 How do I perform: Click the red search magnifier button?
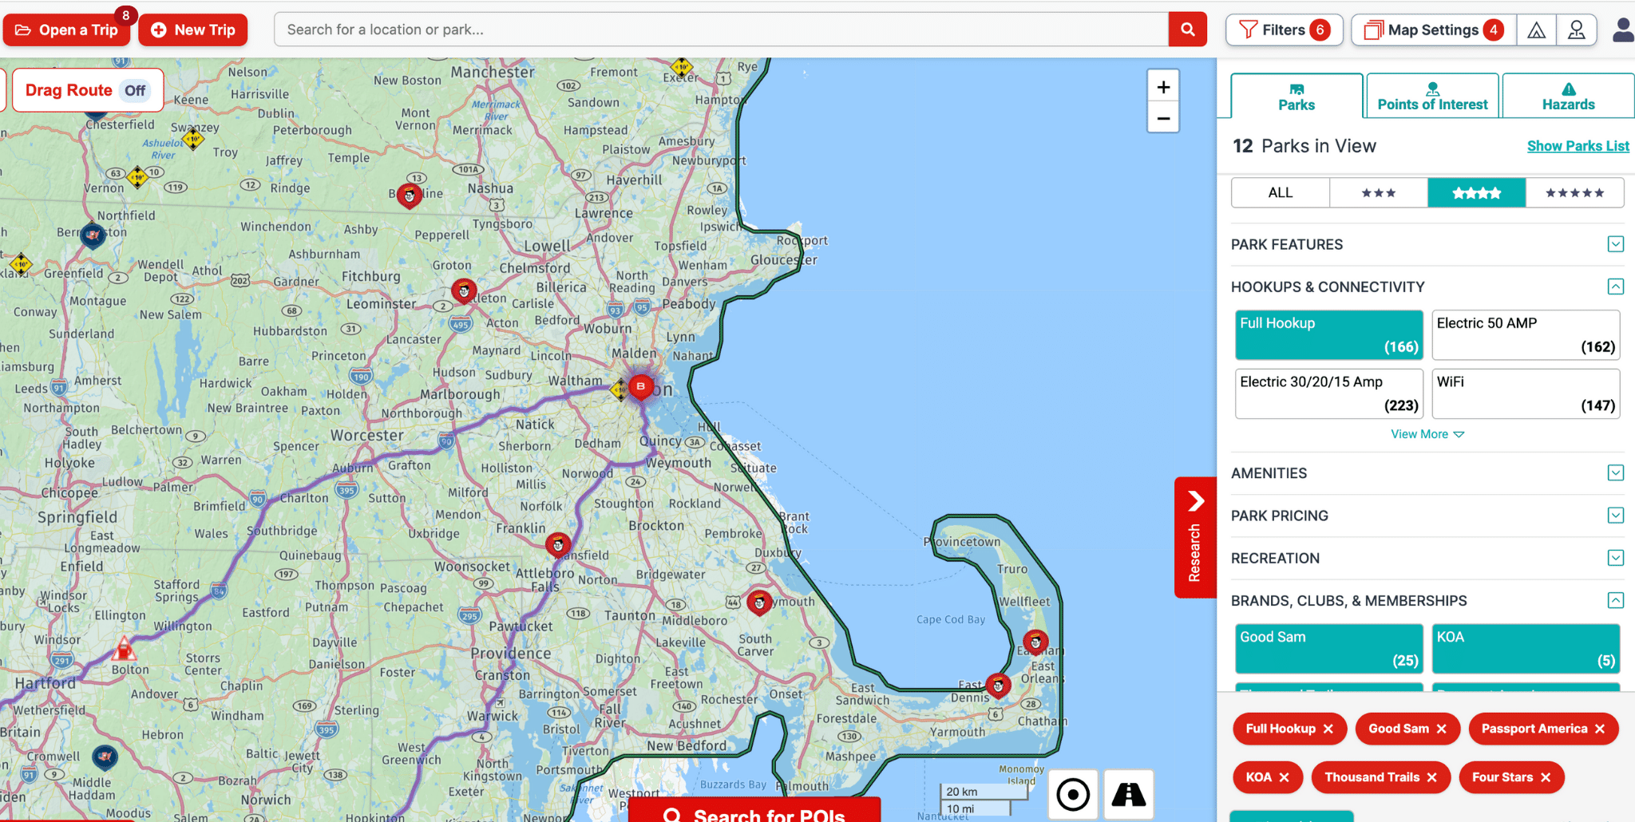(1187, 30)
